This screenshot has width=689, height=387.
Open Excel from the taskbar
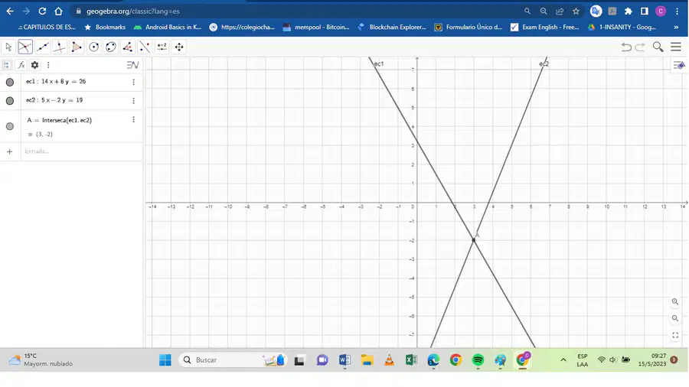411,360
